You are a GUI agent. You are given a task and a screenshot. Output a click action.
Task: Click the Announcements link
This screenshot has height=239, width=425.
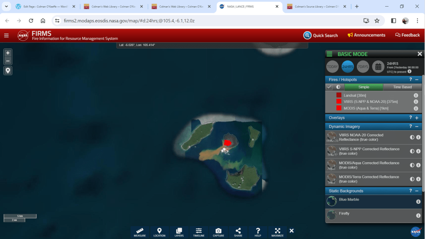pos(366,35)
